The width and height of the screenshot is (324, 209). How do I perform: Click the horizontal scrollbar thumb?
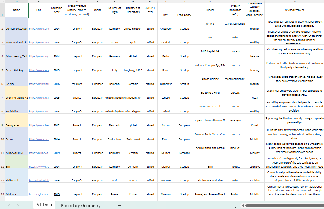click(284, 206)
